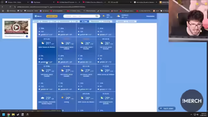Open Windows Start menu icon
This screenshot has width=208, height=117.
4,114
